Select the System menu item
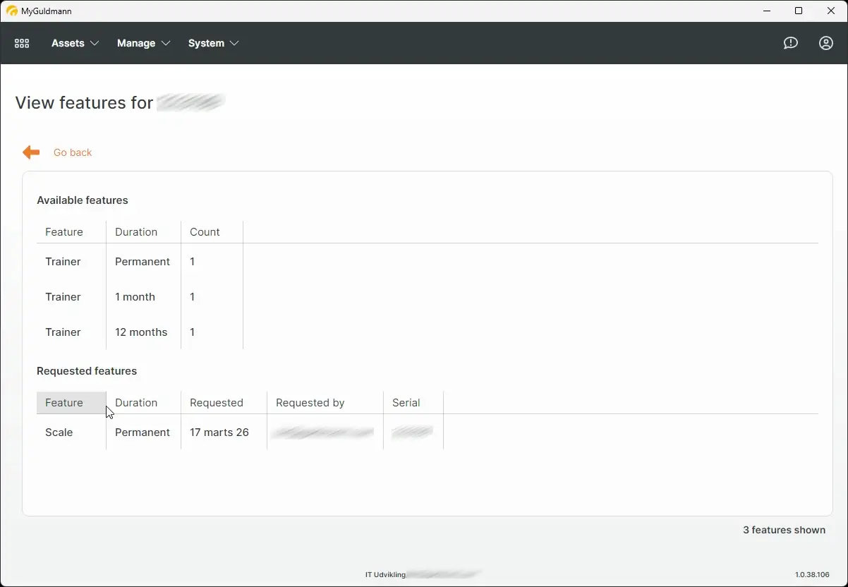This screenshot has width=848, height=587. pos(207,43)
